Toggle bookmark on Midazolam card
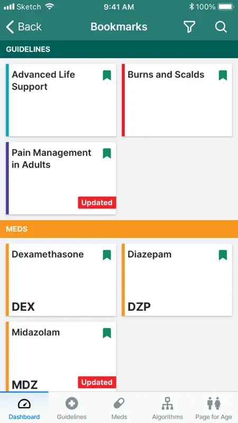The height and width of the screenshot is (423, 238). (x=107, y=333)
